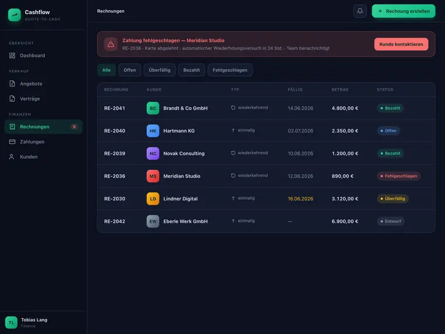
Task: Sort by the Rechnung column header
Action: tap(116, 90)
